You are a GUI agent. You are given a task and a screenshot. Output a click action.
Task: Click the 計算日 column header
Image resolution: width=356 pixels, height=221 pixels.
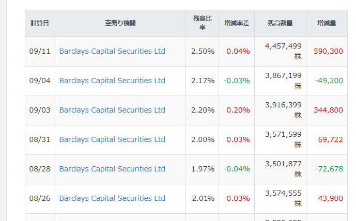[40, 23]
